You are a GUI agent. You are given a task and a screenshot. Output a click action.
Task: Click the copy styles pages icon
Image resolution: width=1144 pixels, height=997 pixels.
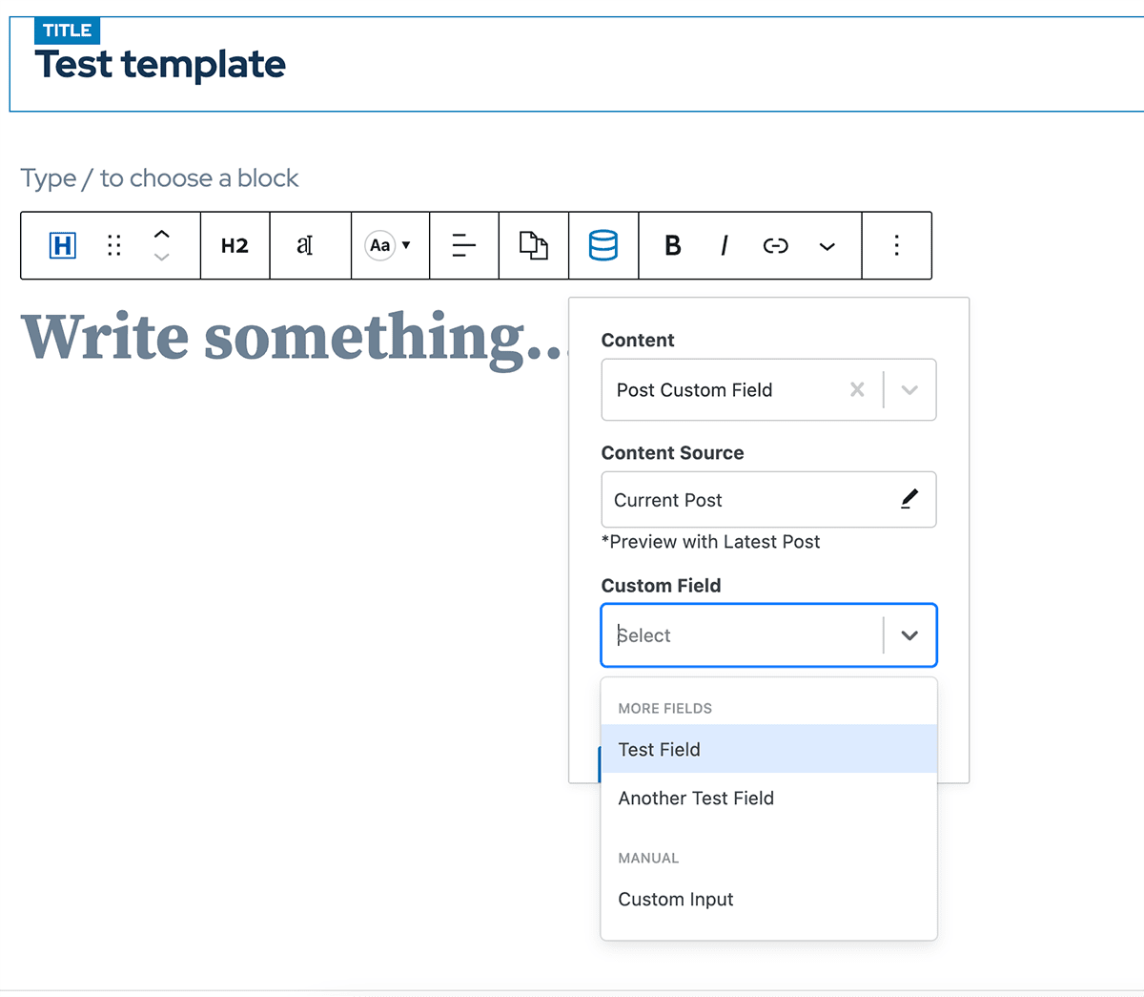[x=533, y=246]
